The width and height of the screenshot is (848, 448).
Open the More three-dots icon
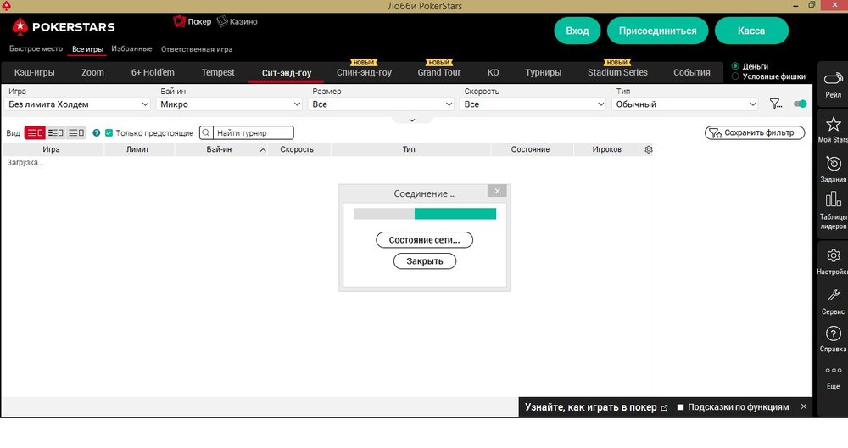coord(833,371)
